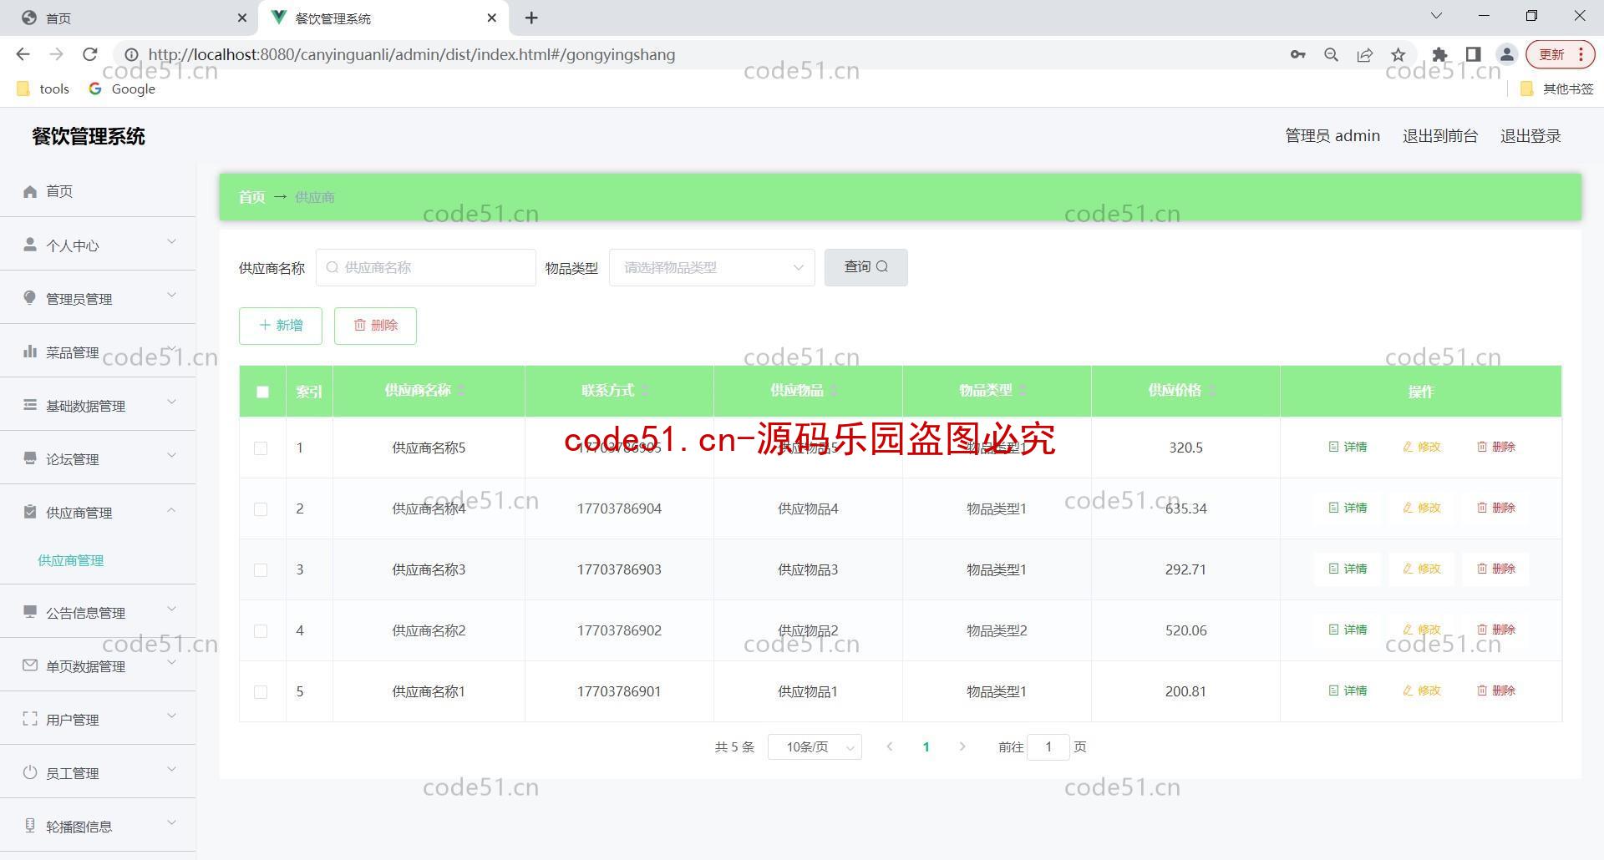This screenshot has width=1604, height=860.
Task: Go to 首页 in the sidebar
Action: pyautogui.click(x=98, y=191)
